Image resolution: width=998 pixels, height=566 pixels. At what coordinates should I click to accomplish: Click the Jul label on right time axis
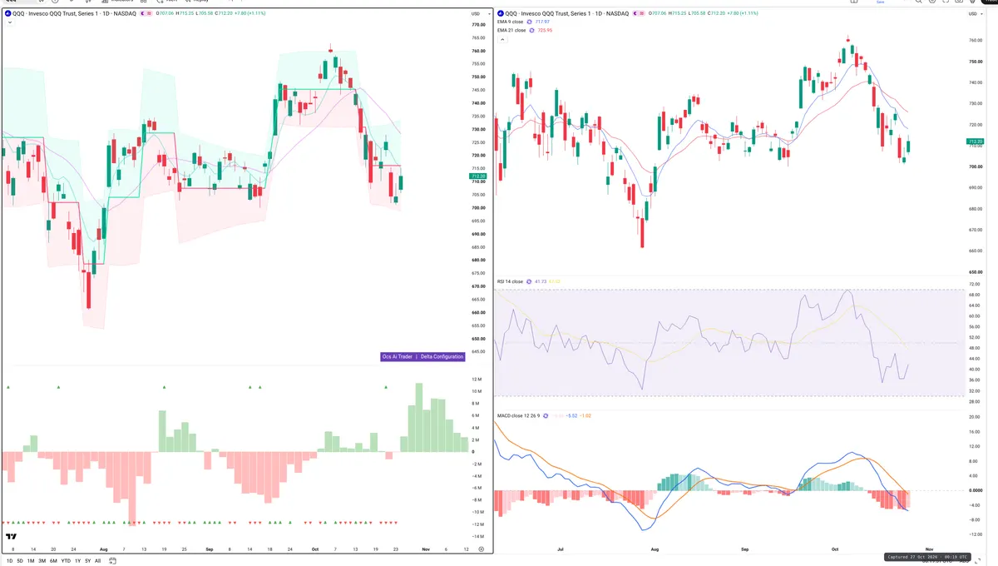coord(561,550)
